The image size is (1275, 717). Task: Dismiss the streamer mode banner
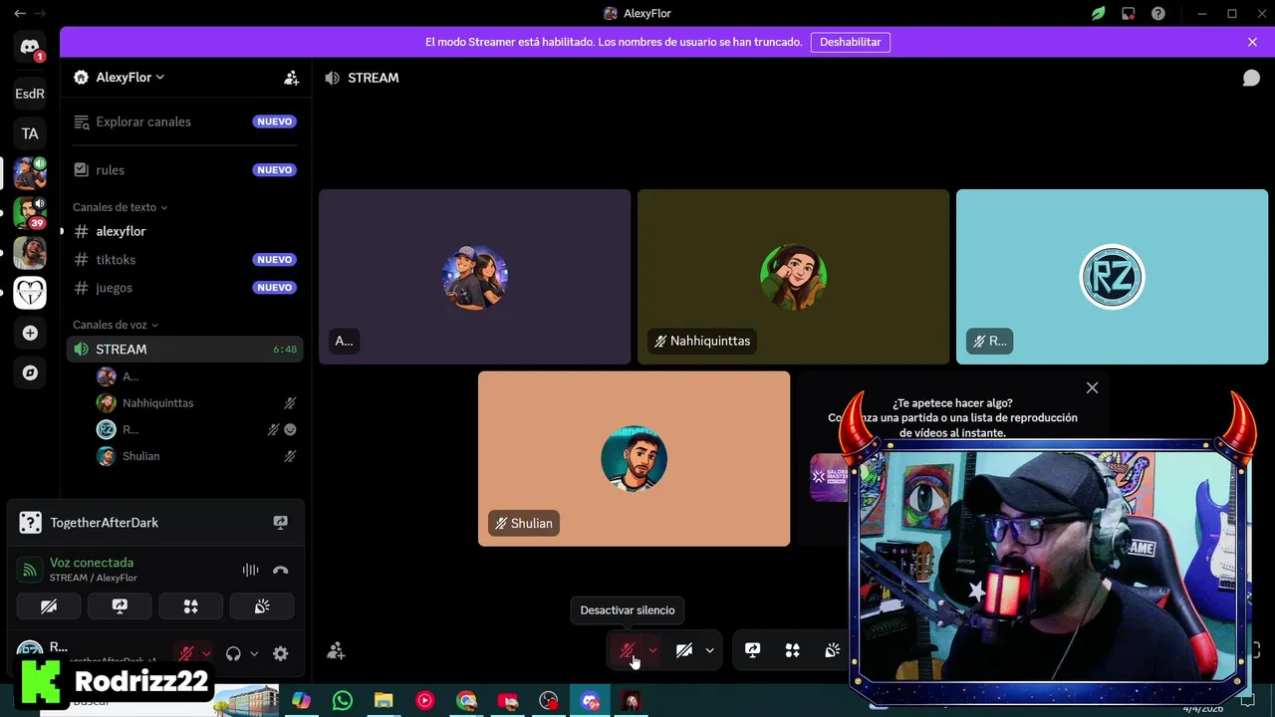(1252, 42)
